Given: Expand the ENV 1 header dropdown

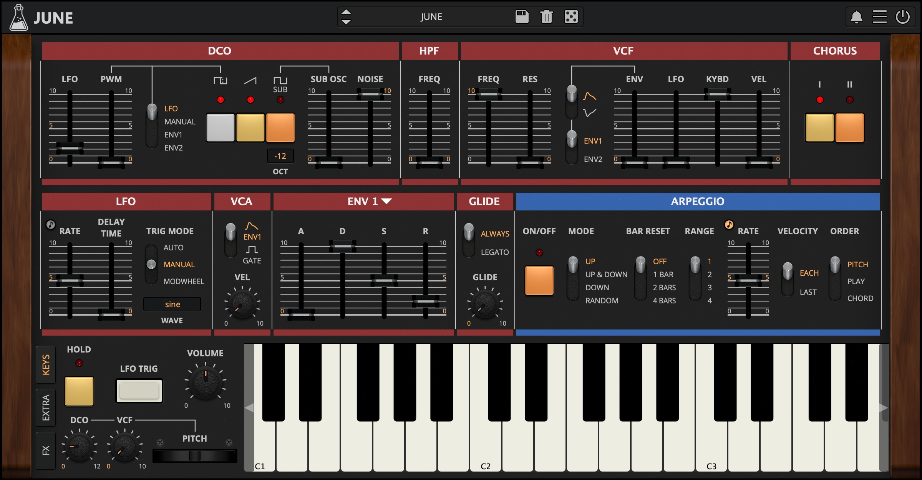Looking at the screenshot, I should [386, 201].
